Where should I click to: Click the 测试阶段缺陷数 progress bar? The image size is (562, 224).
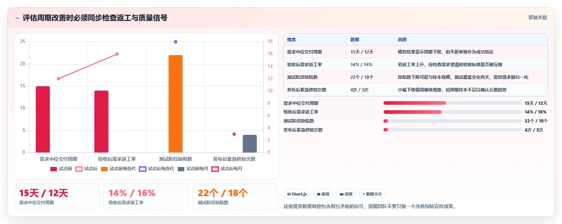[x=452, y=121]
